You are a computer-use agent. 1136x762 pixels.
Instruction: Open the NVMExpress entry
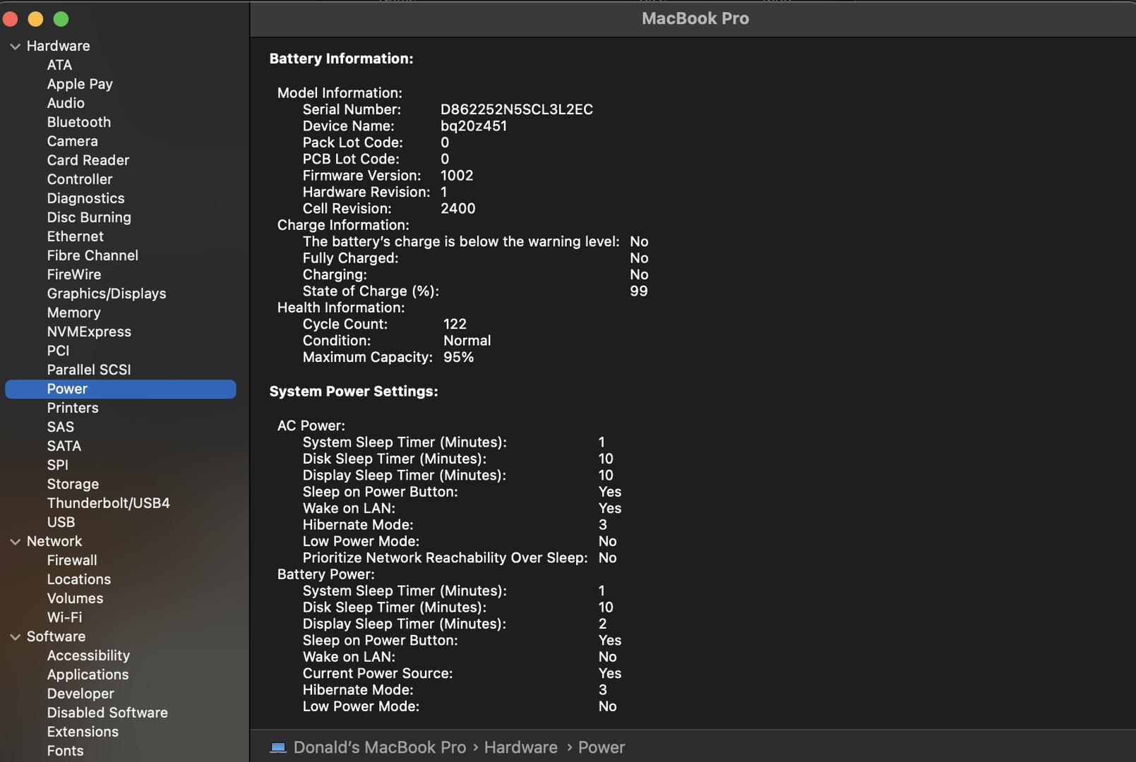pos(89,332)
